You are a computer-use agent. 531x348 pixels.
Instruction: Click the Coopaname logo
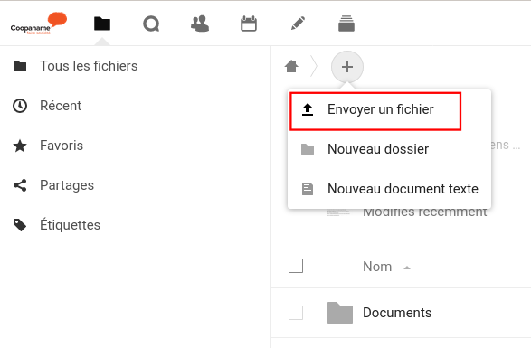tap(39, 24)
